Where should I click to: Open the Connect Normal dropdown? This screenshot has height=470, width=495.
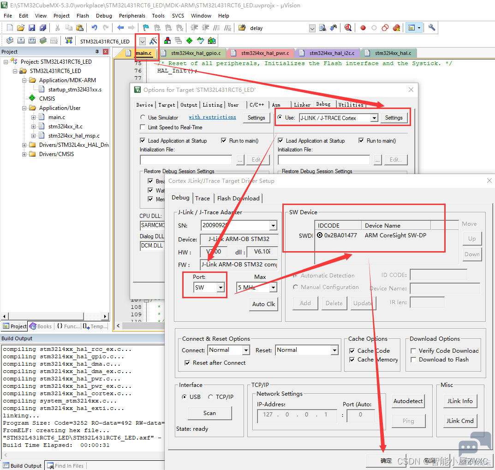tap(246, 350)
